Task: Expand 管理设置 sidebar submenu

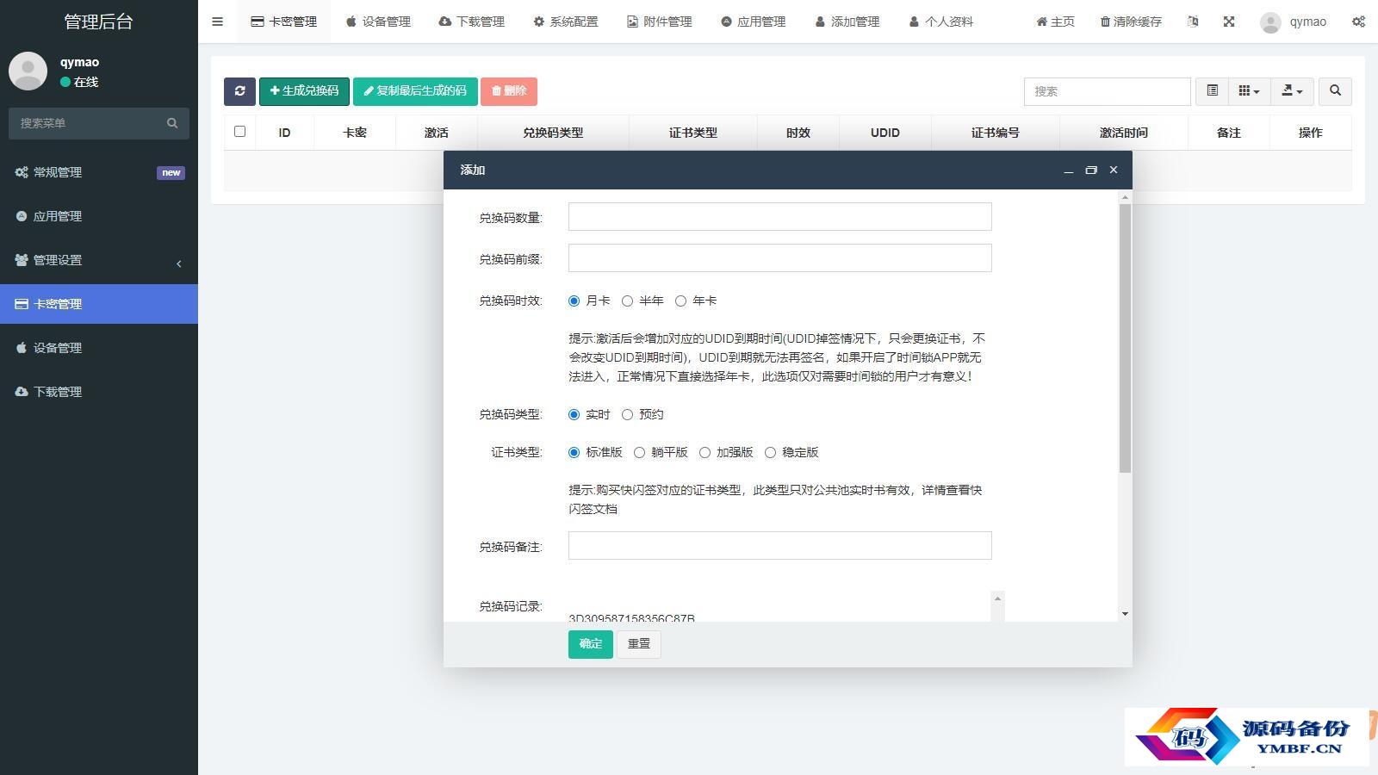Action: coord(99,260)
